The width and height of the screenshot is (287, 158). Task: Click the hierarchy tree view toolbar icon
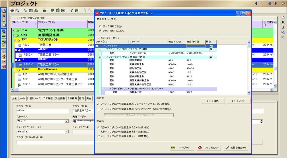click(25, 10)
